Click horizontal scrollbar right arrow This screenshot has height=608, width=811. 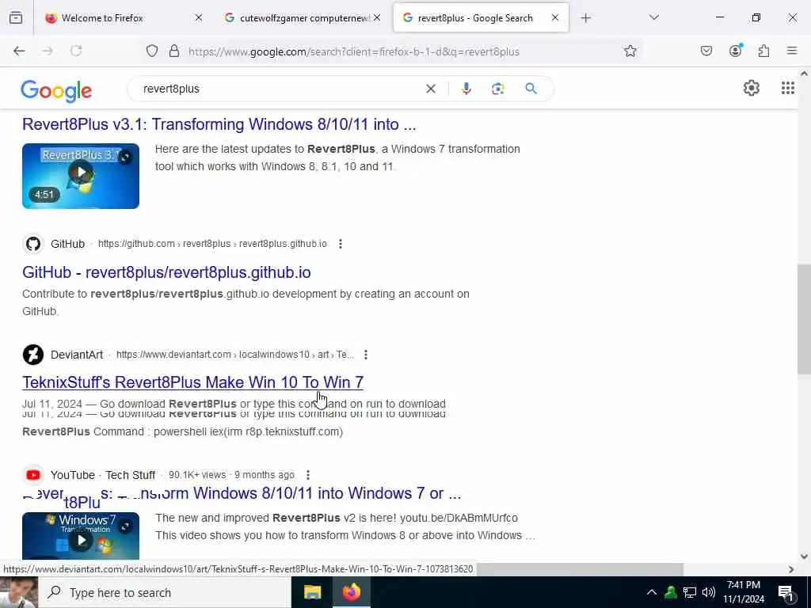791,569
